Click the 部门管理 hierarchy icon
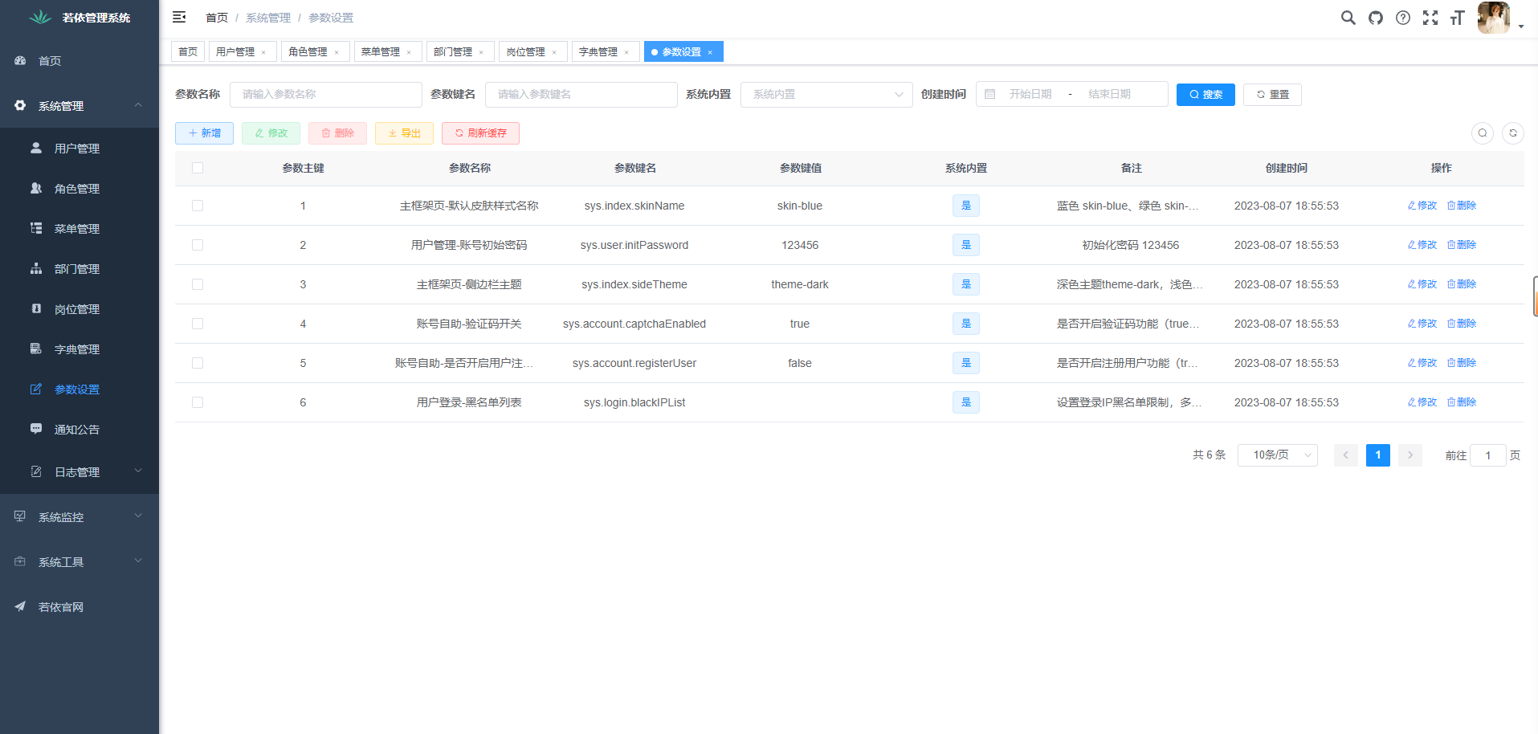The height and width of the screenshot is (734, 1538). pos(36,268)
